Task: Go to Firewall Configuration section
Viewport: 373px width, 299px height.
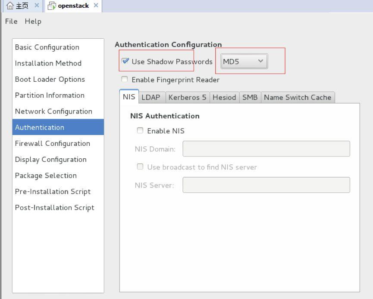Action: point(53,143)
